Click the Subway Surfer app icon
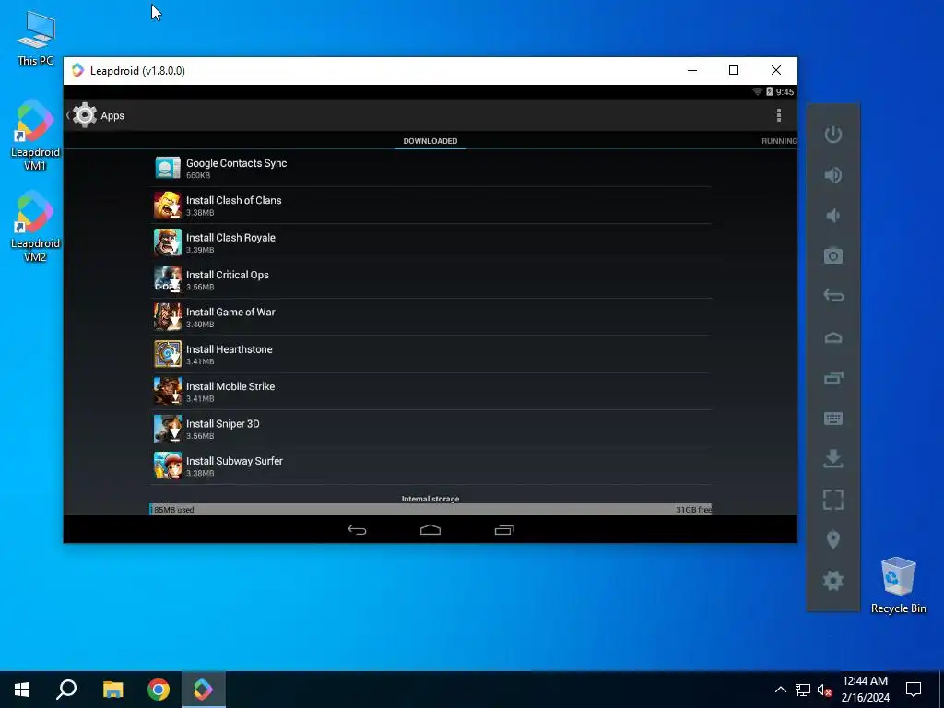Image resolution: width=944 pixels, height=708 pixels. 168,466
